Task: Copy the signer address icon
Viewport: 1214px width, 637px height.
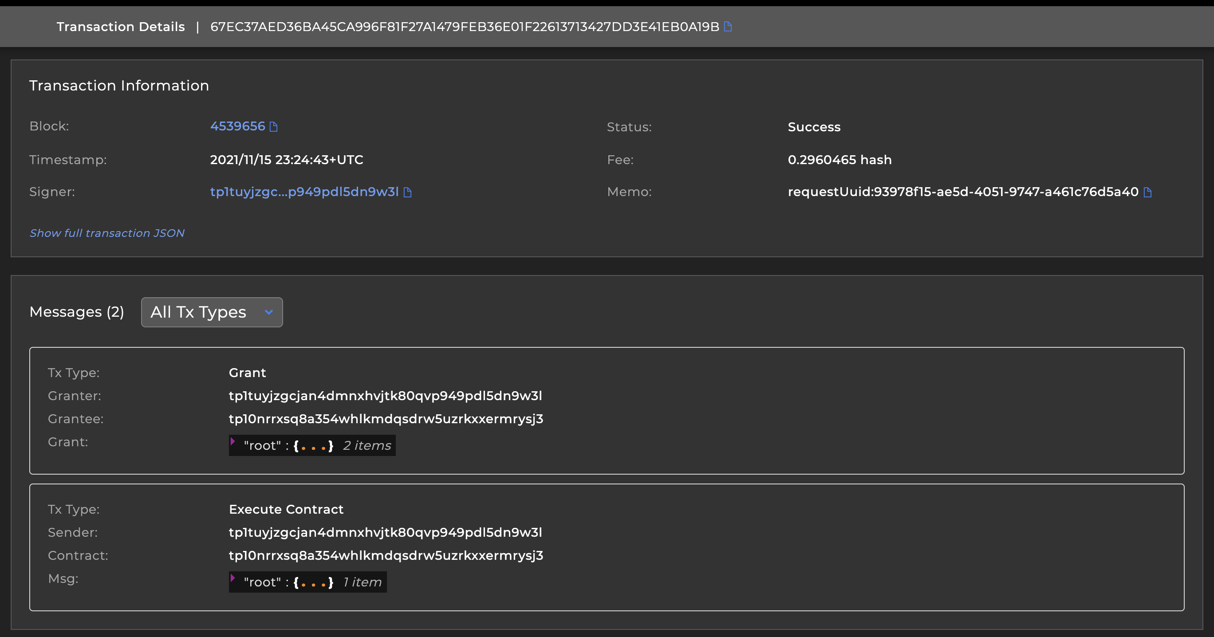Action: (x=408, y=192)
